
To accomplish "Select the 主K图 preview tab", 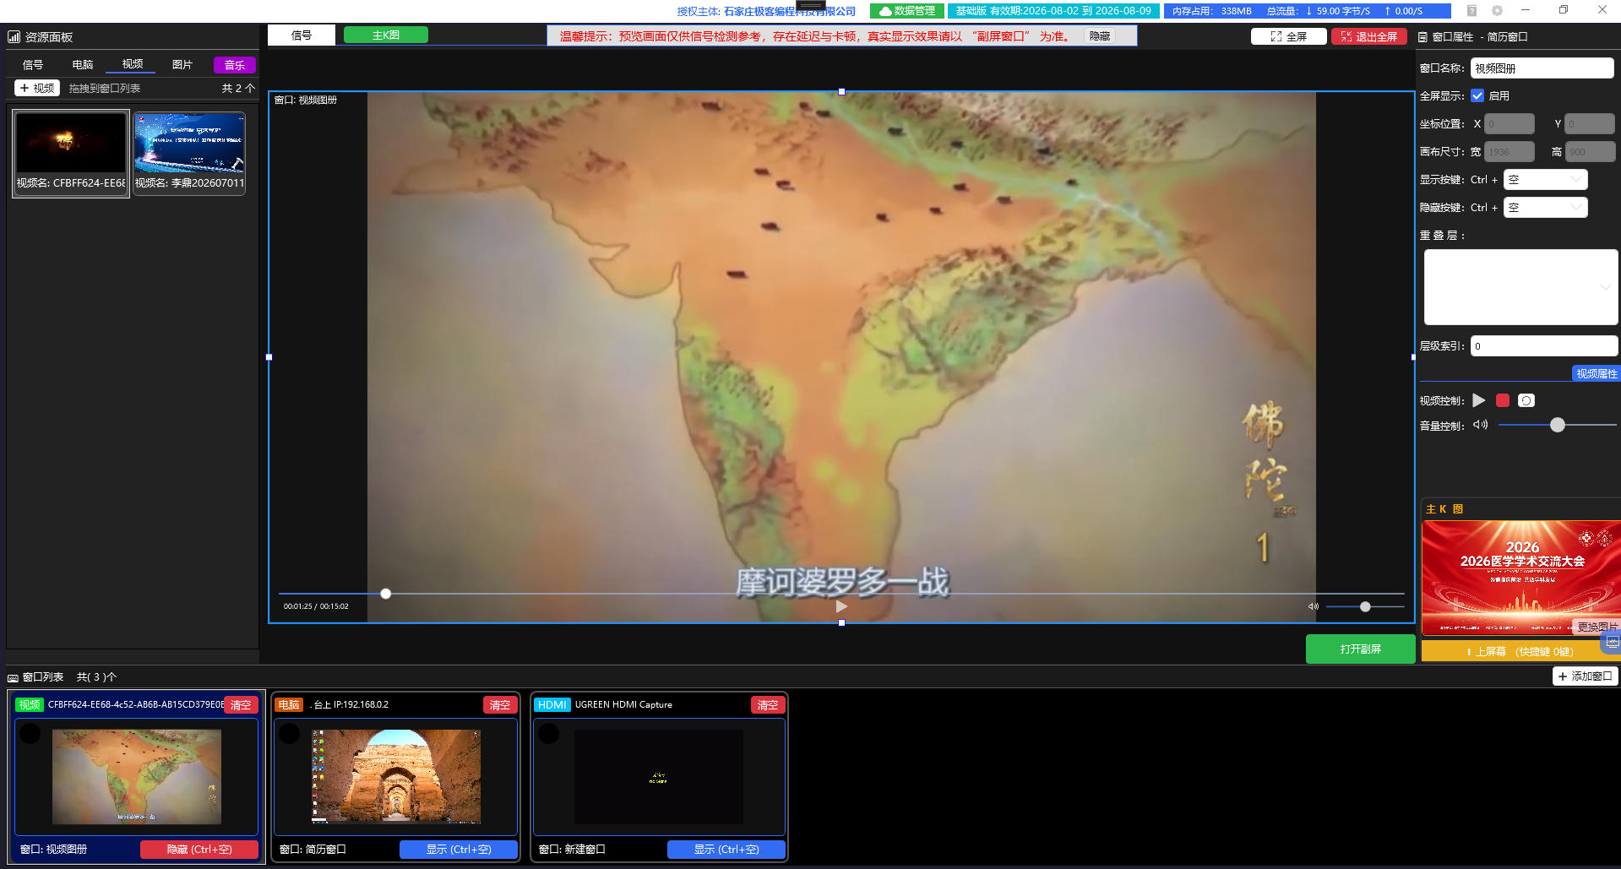I will click(x=386, y=35).
